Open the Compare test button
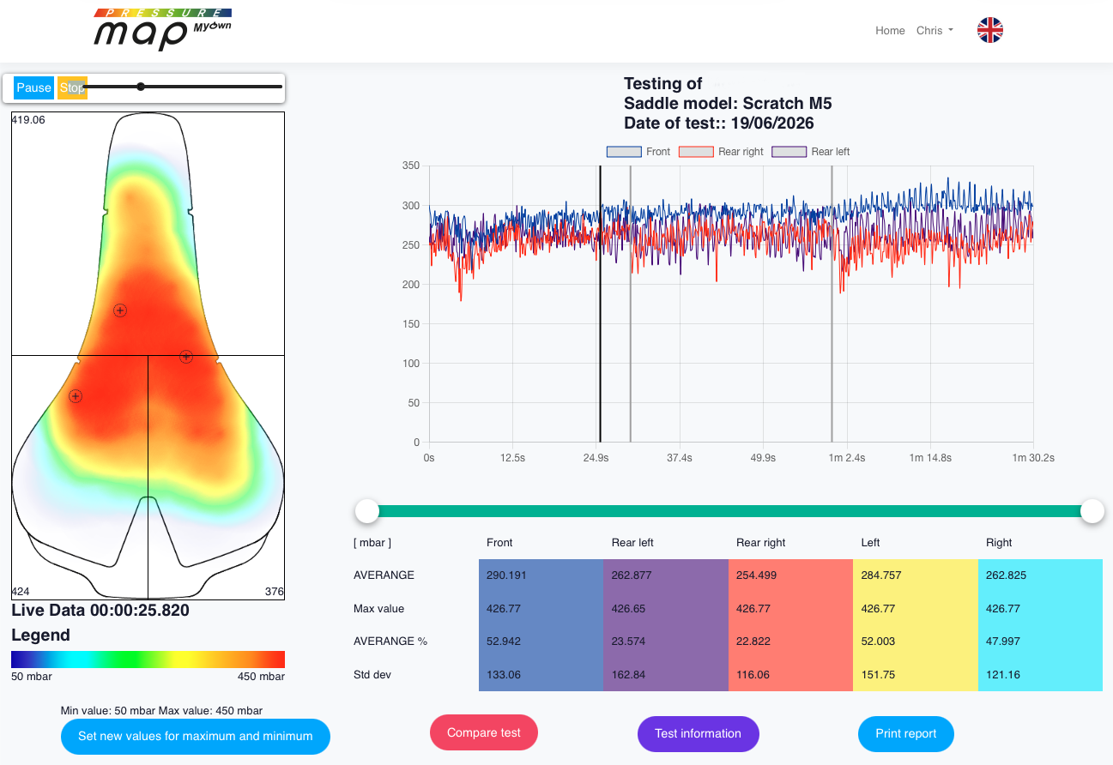Viewport: 1113px width, 765px height. pos(484,732)
